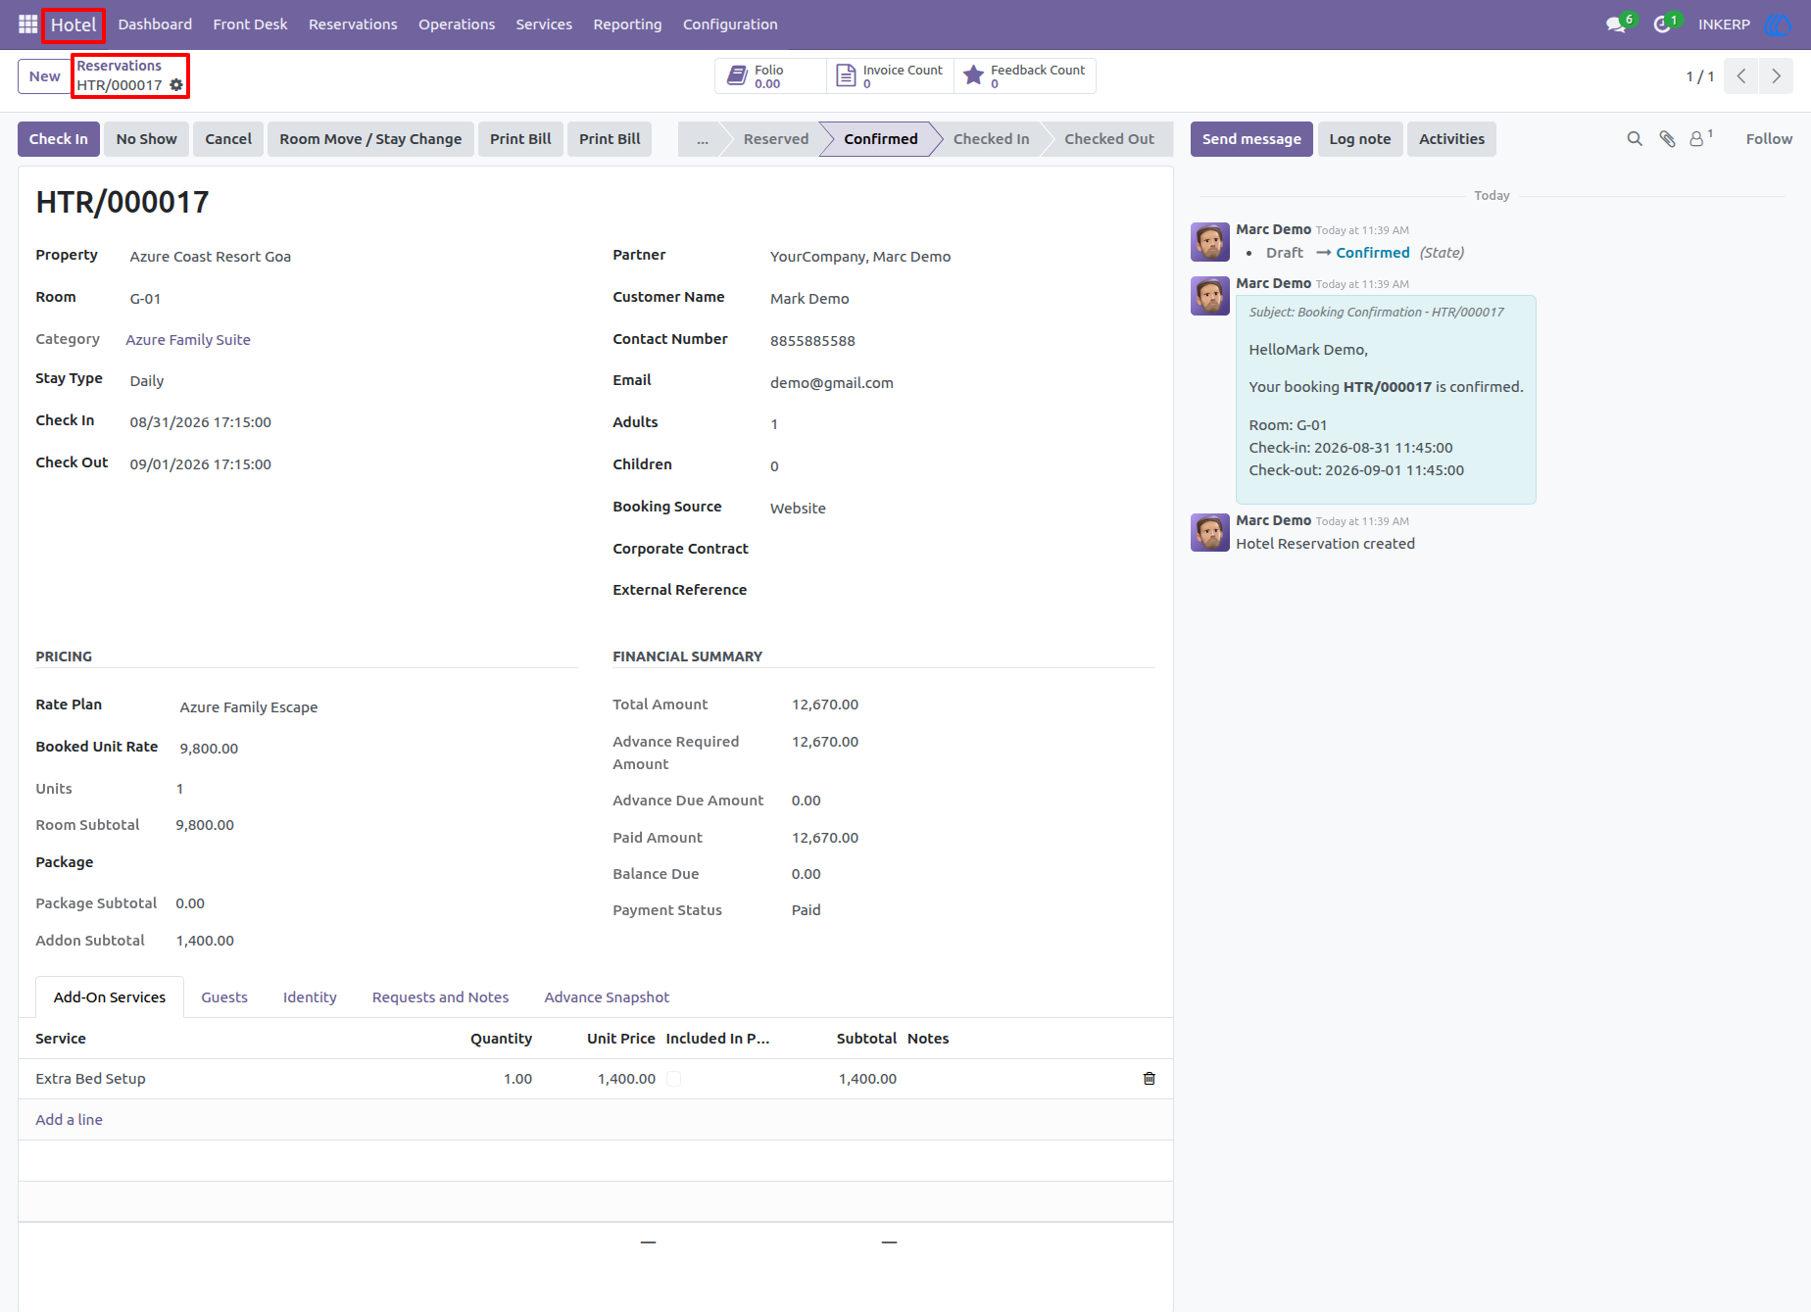Click the attachments paperclip icon
1811x1312 pixels.
(1667, 139)
